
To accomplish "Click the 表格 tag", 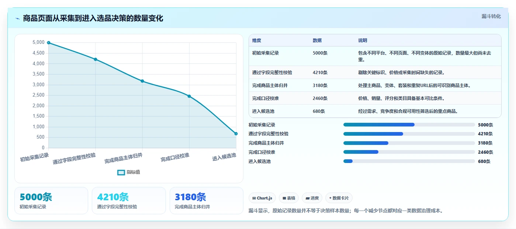I will click(x=289, y=198).
